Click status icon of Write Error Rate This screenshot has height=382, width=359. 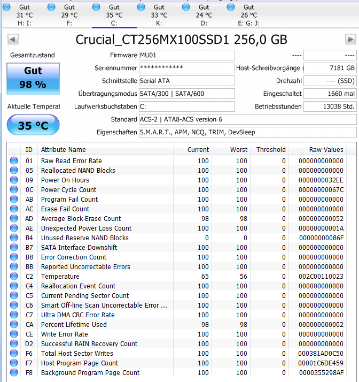coord(14,334)
